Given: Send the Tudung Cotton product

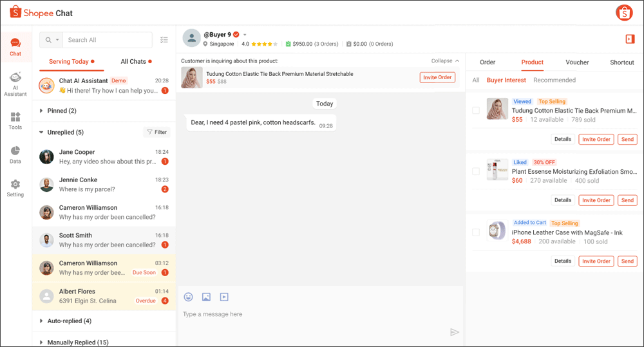Looking at the screenshot, I should point(627,139).
